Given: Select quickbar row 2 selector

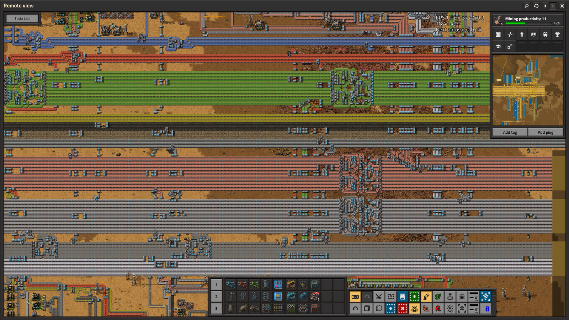Looking at the screenshot, I should [x=216, y=297].
